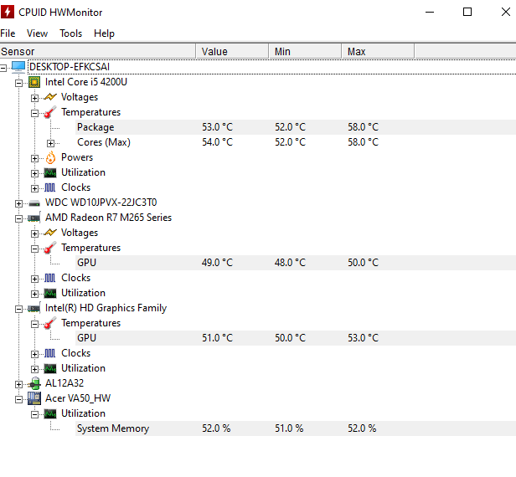Screen dimensions: 516x477
Task: Click the Powers flame icon
Action: (50, 157)
